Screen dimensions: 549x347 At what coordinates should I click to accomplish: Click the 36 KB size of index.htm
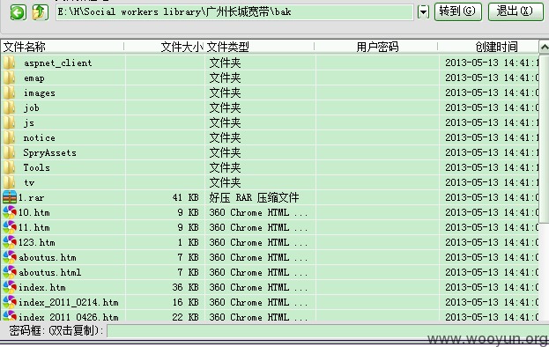186,287
